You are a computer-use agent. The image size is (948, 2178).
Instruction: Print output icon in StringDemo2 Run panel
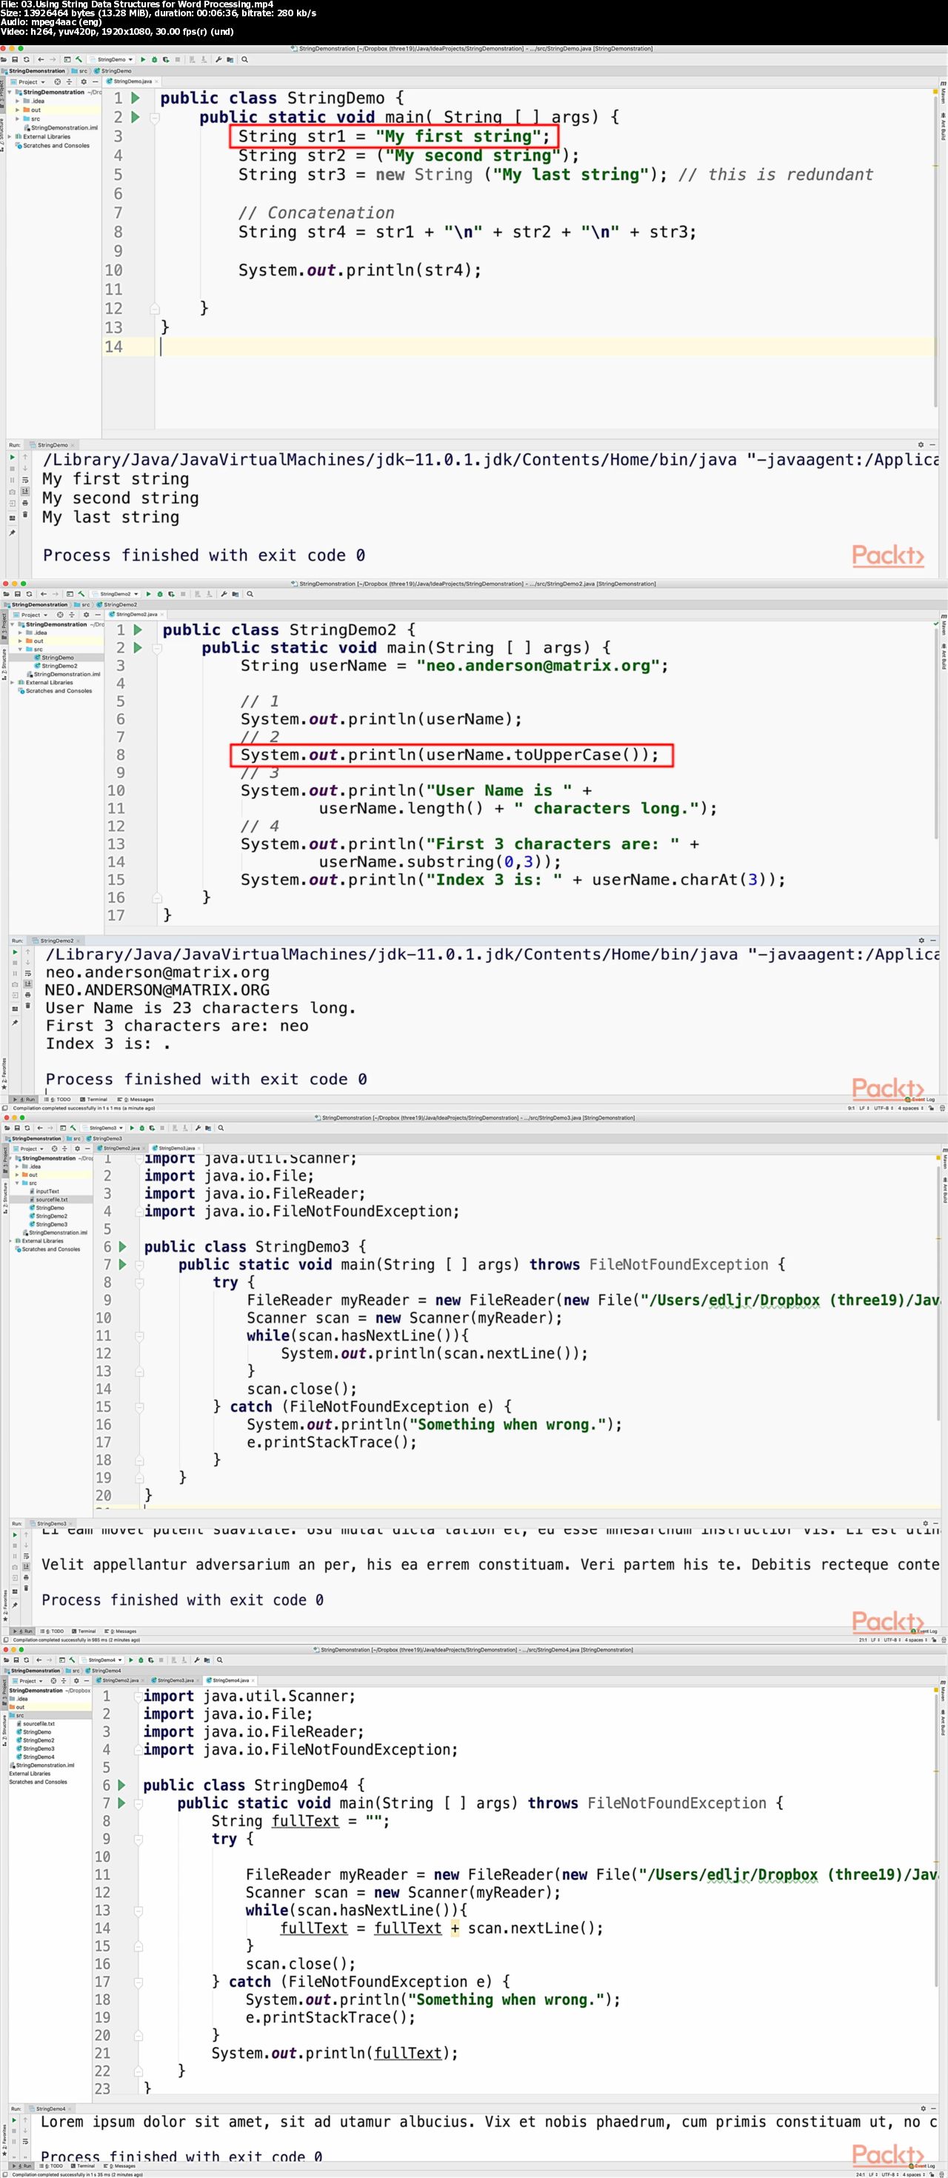tap(28, 995)
